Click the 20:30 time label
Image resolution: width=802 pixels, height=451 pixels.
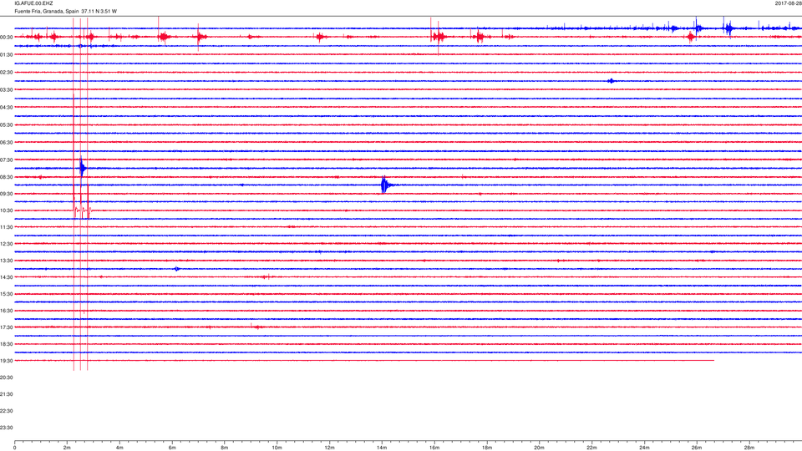[6, 378]
